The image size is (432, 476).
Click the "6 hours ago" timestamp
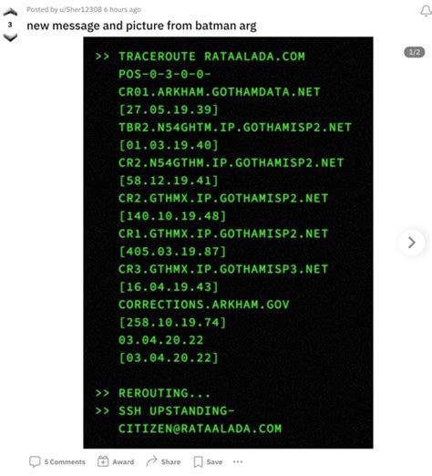click(x=122, y=10)
